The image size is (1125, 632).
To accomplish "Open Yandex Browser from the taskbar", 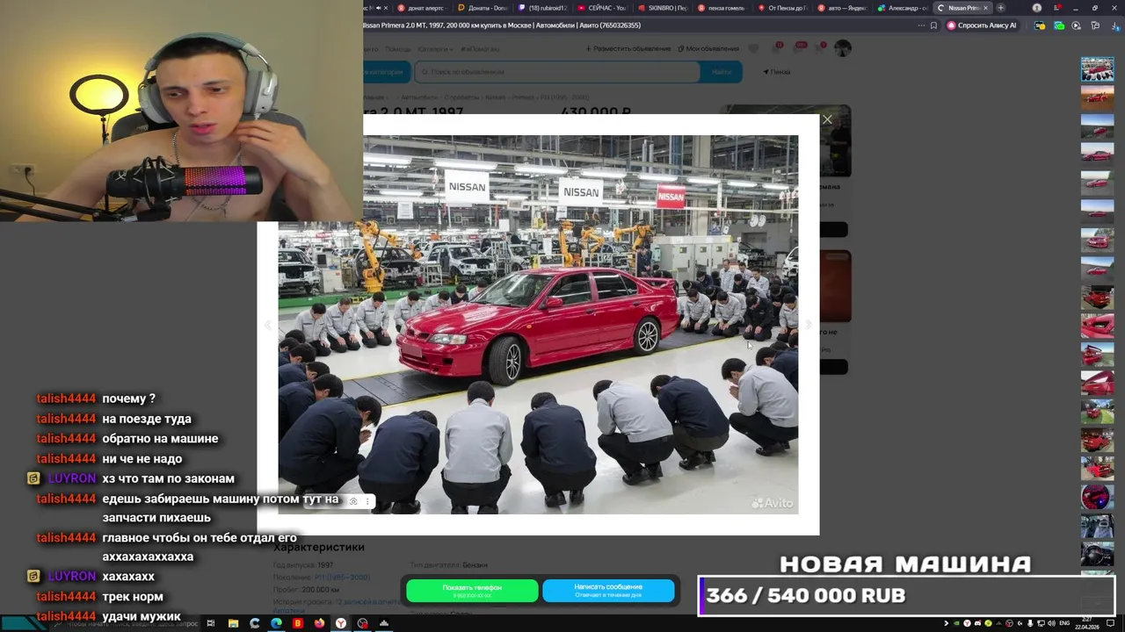I will (340, 623).
